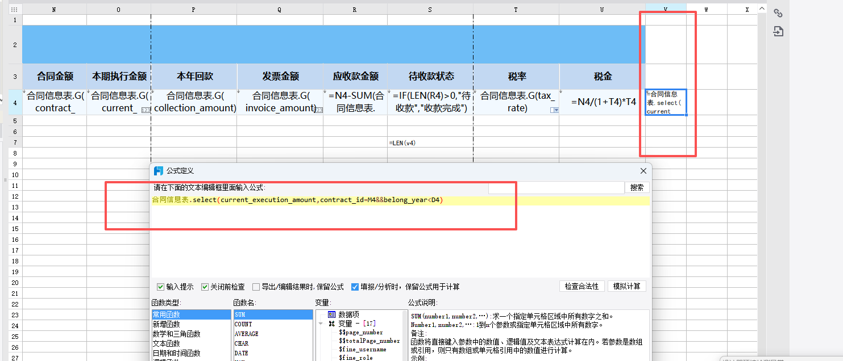Click the select-all grid corner icon
Viewport: 843px width, 361px height.
(x=15, y=9)
